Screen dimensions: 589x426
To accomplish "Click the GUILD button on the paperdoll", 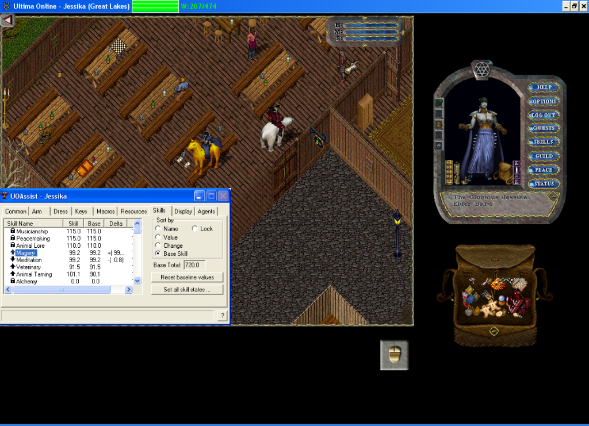I will [544, 156].
